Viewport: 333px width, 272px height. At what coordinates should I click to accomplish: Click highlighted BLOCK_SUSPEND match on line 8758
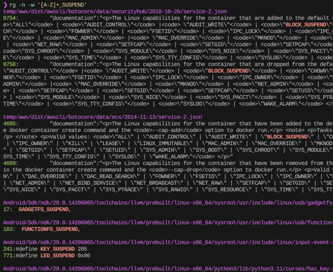228,71
